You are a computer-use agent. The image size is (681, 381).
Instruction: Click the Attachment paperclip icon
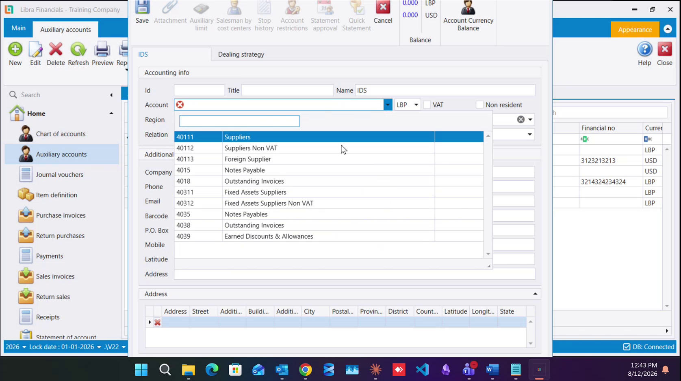click(170, 7)
